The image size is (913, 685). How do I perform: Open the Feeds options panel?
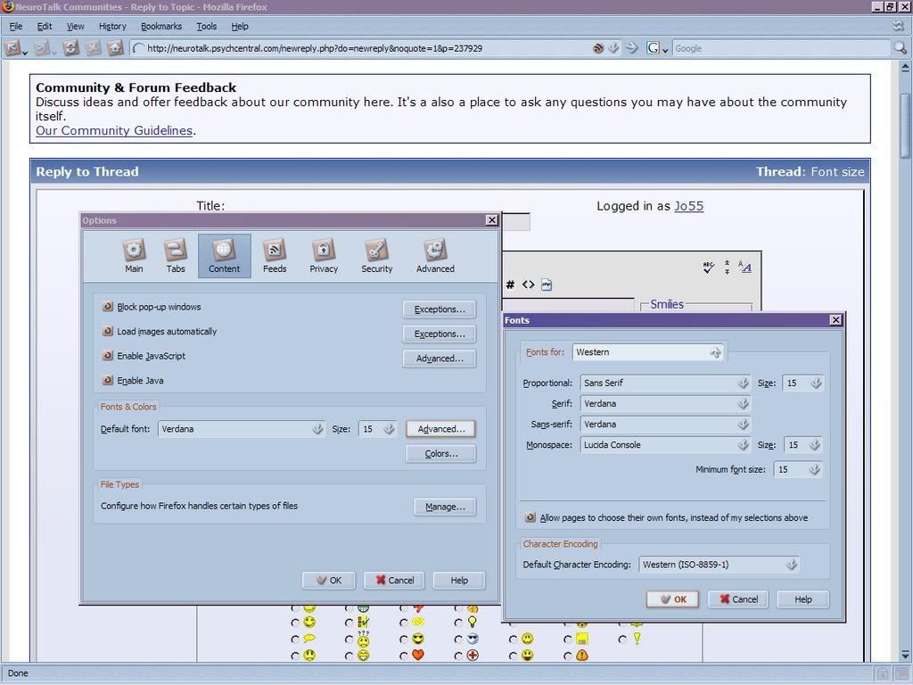coord(275,256)
